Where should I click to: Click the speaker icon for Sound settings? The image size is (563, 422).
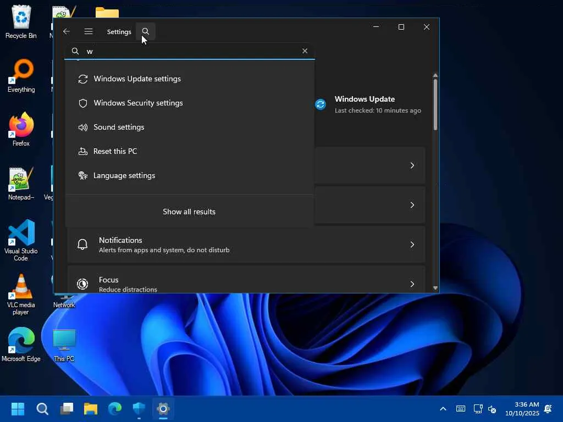tap(83, 127)
